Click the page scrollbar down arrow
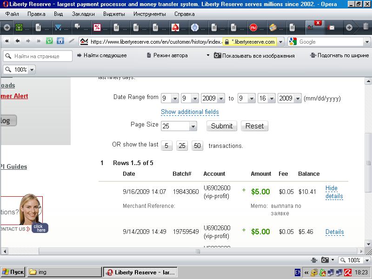Image resolution: width=372 pixels, height=279 pixels. click(368, 244)
